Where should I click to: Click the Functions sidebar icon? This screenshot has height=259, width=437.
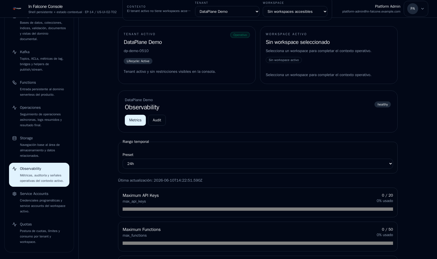(x=14, y=83)
